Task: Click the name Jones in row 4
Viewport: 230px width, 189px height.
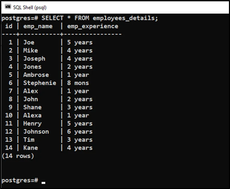Action: pyautogui.click(x=32, y=67)
